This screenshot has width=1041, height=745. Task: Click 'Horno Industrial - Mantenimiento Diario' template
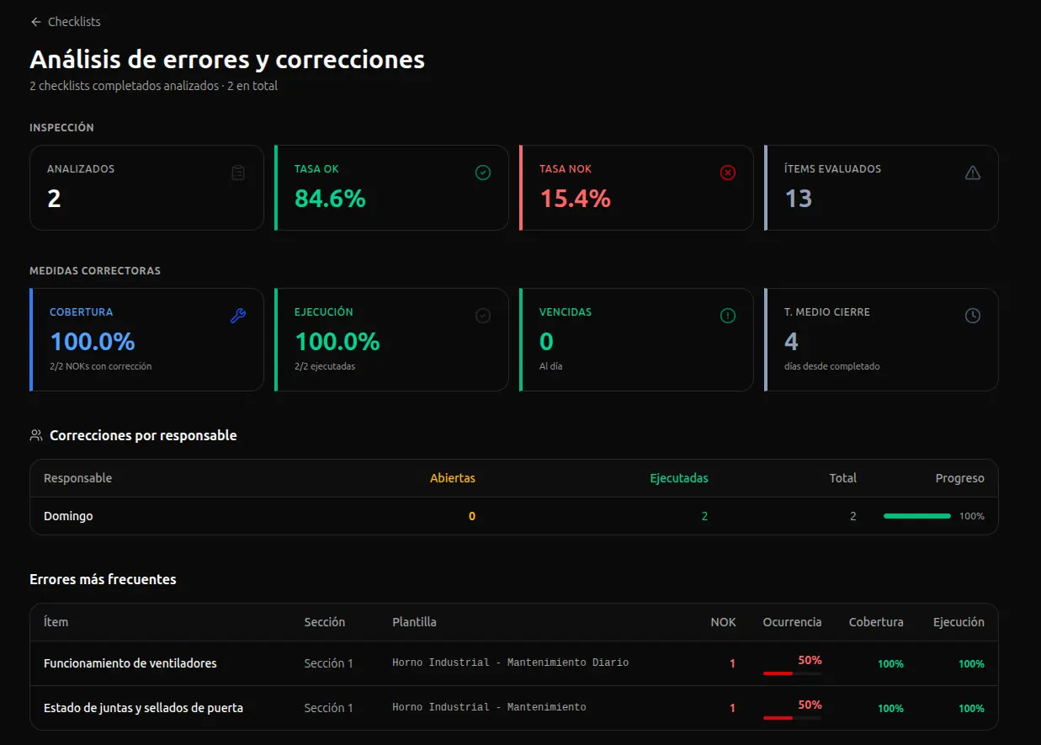(x=510, y=663)
